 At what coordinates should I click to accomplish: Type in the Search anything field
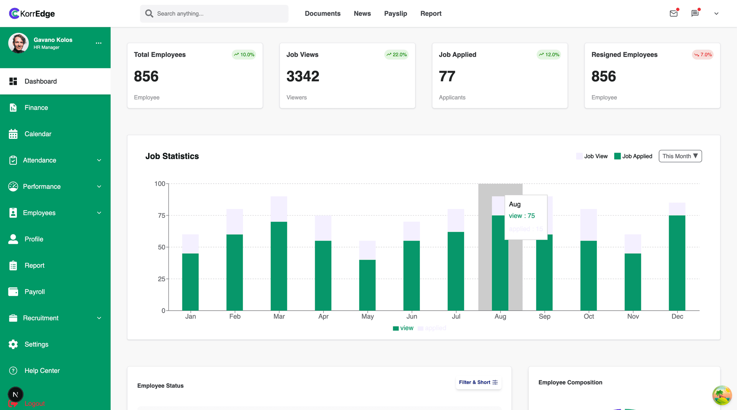(x=214, y=13)
